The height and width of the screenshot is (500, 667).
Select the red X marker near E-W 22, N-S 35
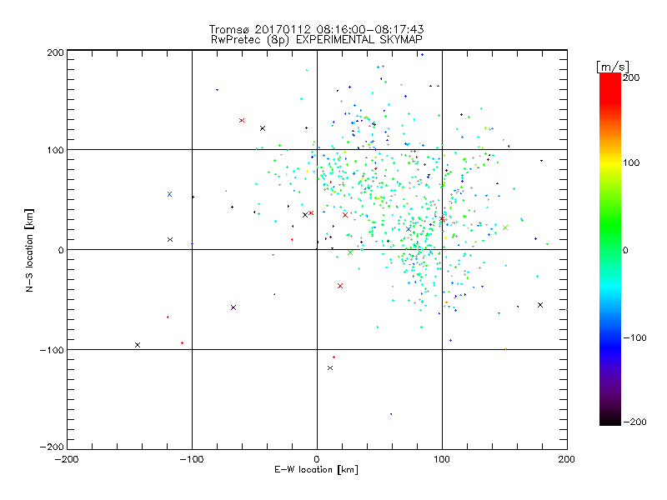pos(345,215)
